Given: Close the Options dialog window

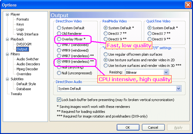Looking at the screenshot, I should pos(188,5).
